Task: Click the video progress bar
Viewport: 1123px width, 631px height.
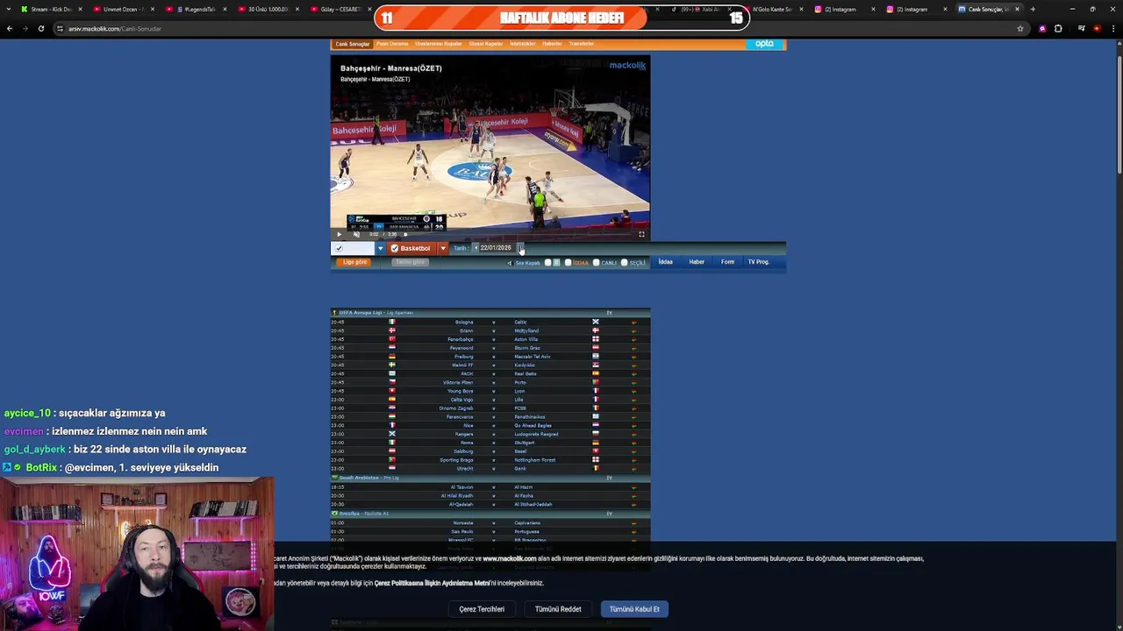Action: 518,234
